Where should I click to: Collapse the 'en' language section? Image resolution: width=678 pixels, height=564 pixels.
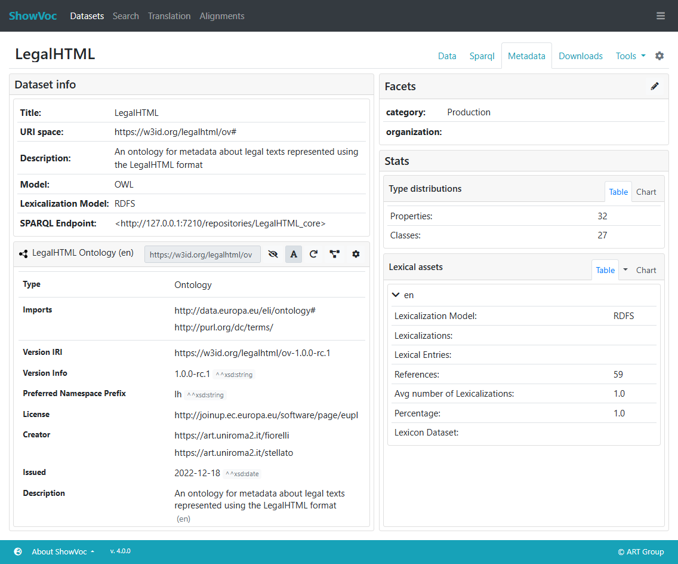pyautogui.click(x=396, y=295)
